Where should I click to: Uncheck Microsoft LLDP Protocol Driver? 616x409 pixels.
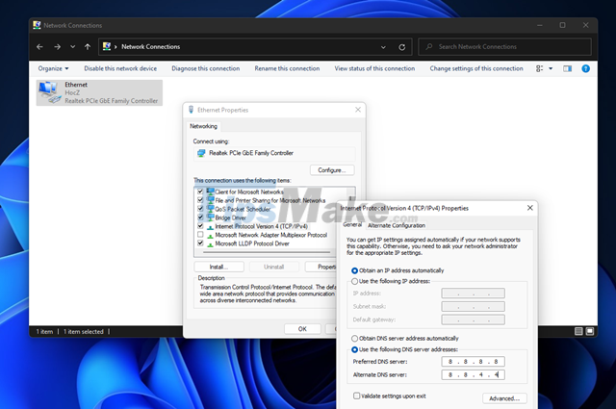point(200,243)
